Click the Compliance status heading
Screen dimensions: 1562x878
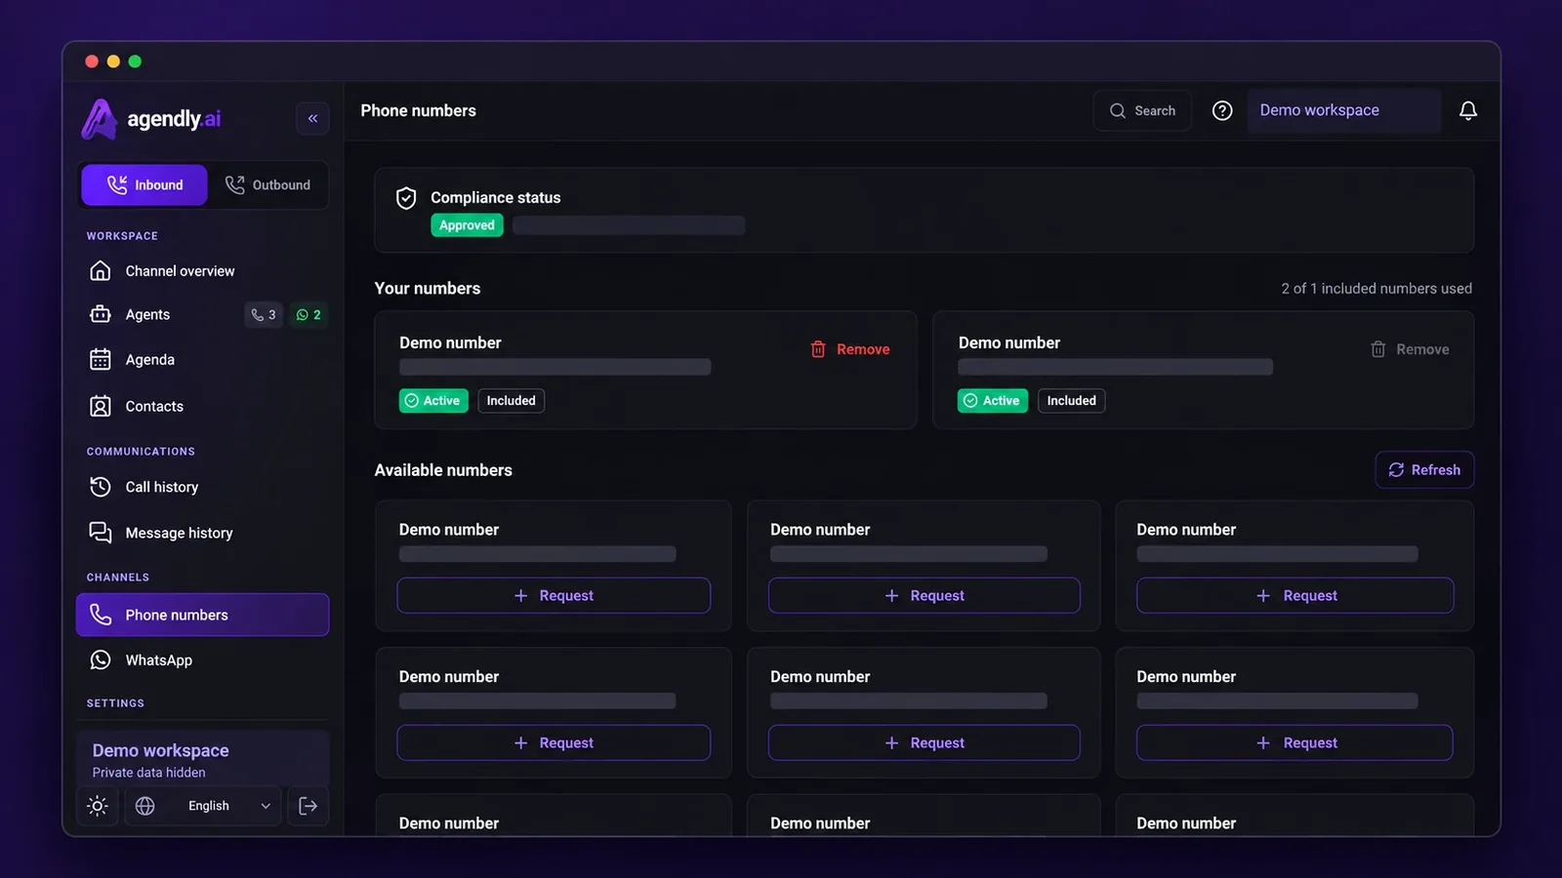point(496,198)
